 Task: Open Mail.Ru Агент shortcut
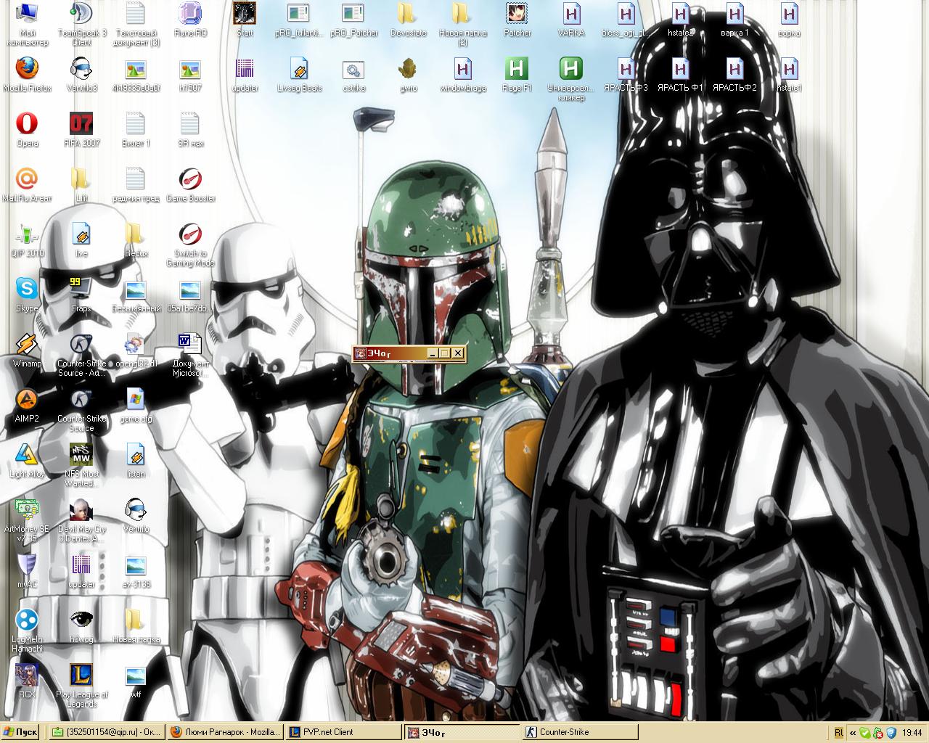tap(27, 185)
